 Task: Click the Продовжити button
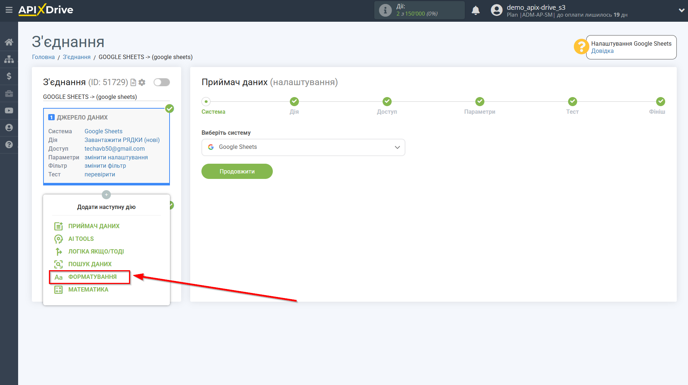tap(237, 171)
